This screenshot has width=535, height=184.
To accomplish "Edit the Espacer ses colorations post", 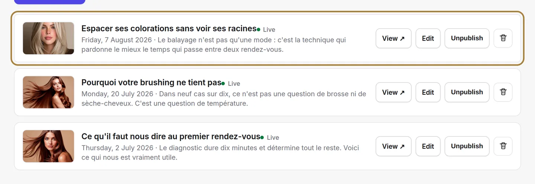I will click(x=428, y=38).
